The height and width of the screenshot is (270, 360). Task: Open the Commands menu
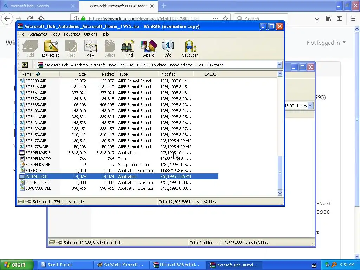point(38,34)
